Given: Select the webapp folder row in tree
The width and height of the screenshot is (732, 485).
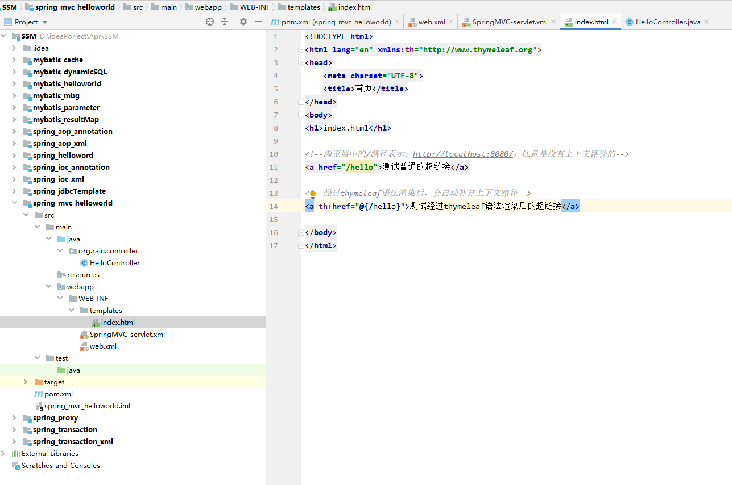Looking at the screenshot, I should [x=133, y=287].
